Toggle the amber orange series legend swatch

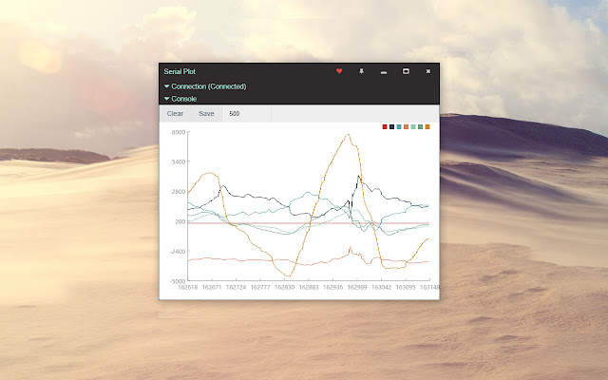click(427, 126)
